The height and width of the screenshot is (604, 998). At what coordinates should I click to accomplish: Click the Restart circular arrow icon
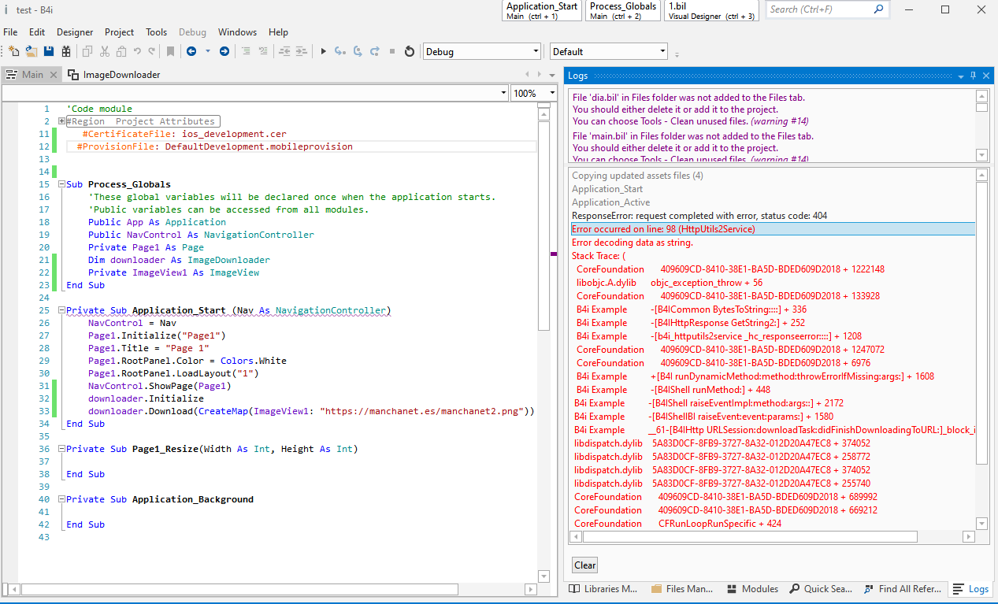coord(409,52)
